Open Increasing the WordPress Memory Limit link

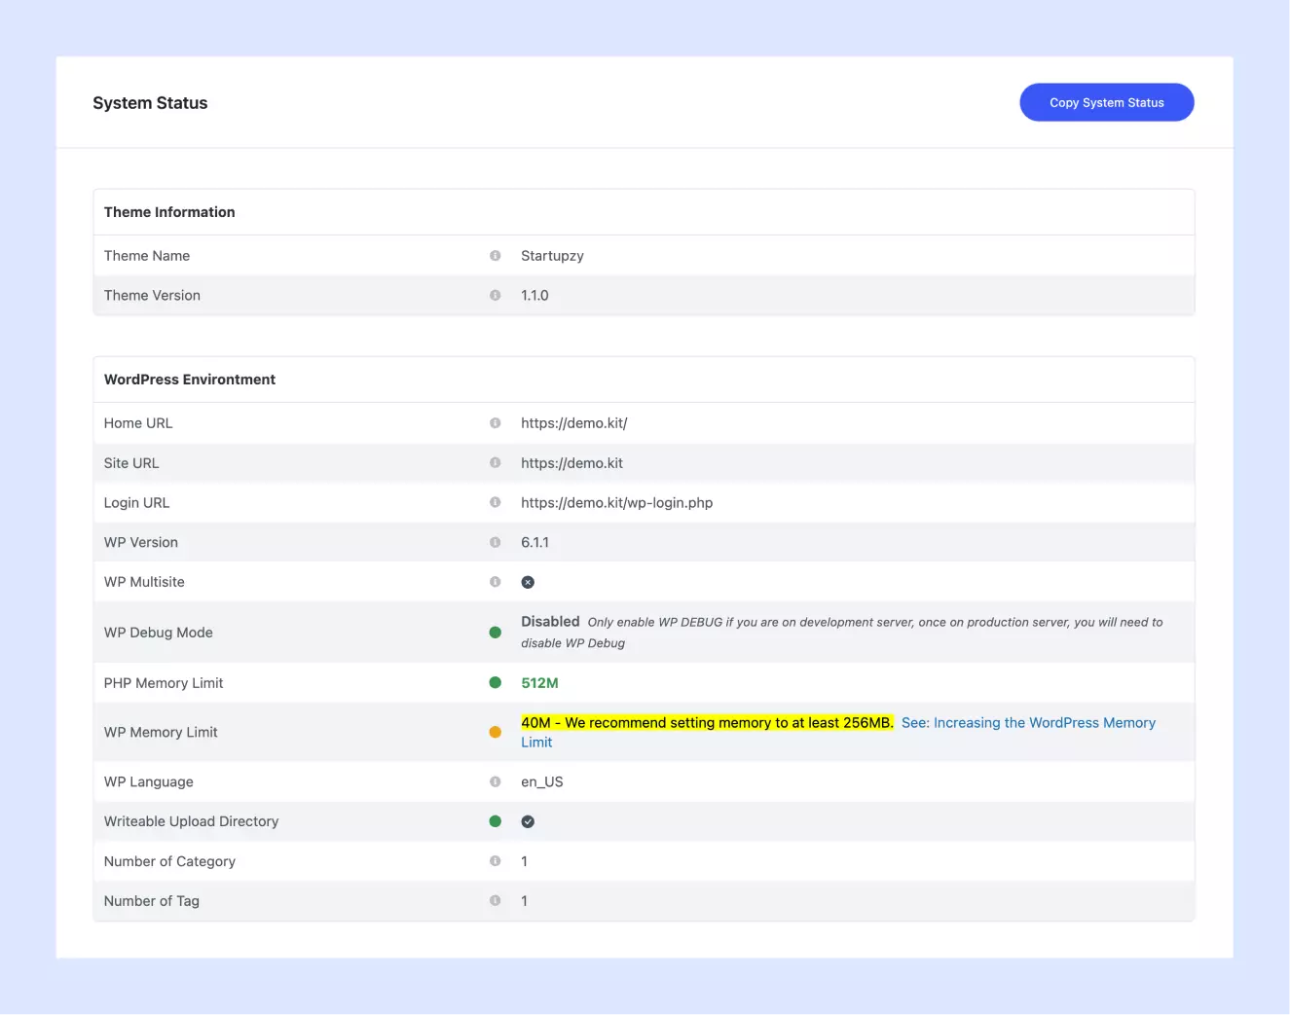(x=1027, y=723)
